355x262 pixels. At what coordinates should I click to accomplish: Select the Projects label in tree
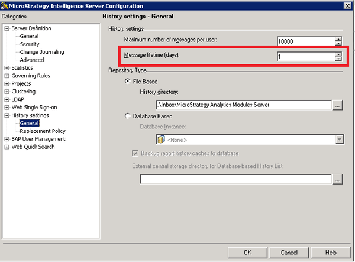point(21,84)
